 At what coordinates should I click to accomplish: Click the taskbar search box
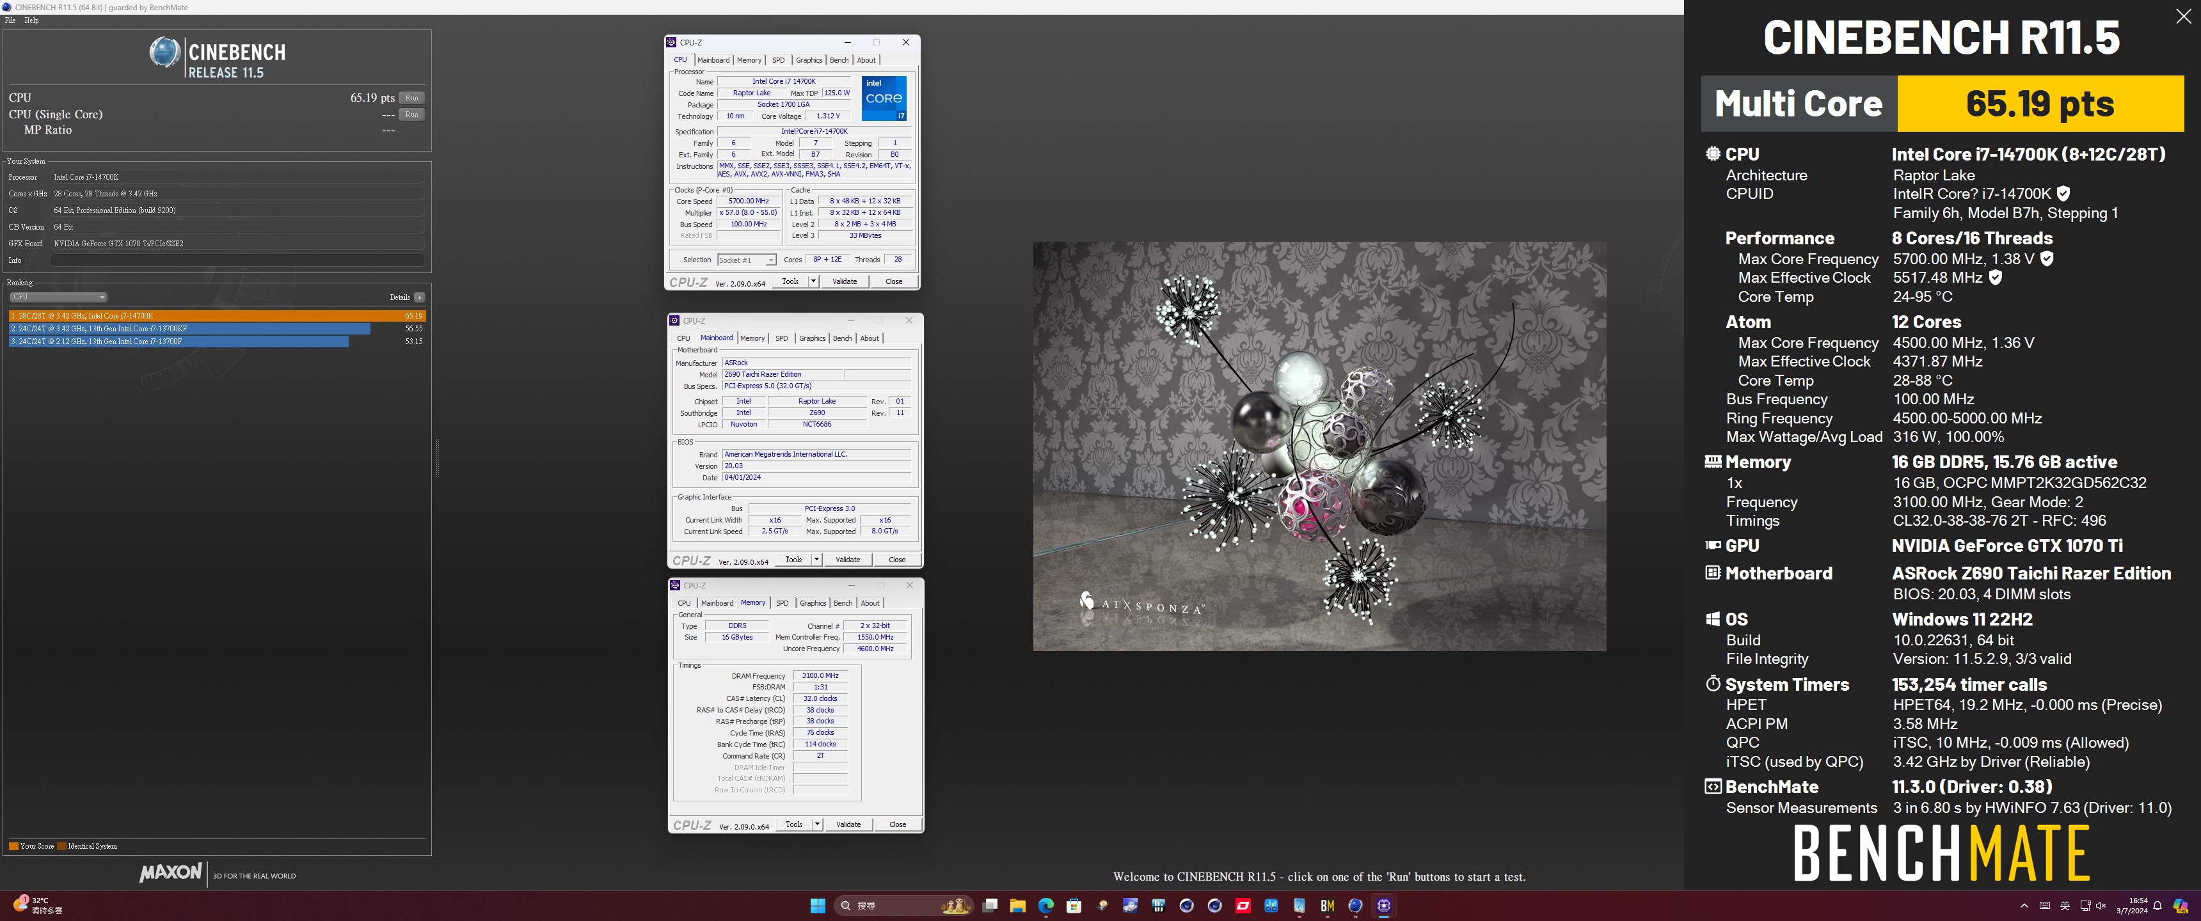tap(905, 906)
